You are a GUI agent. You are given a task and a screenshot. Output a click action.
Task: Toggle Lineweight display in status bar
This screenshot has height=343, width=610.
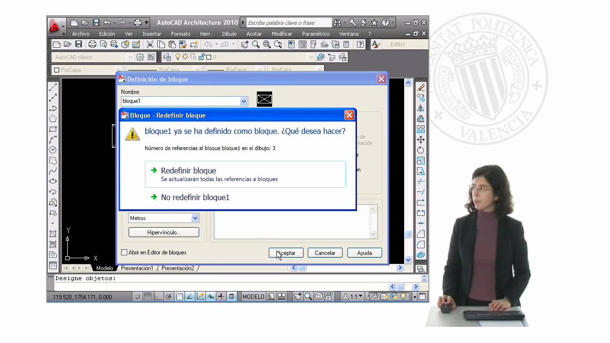pyautogui.click(x=221, y=296)
